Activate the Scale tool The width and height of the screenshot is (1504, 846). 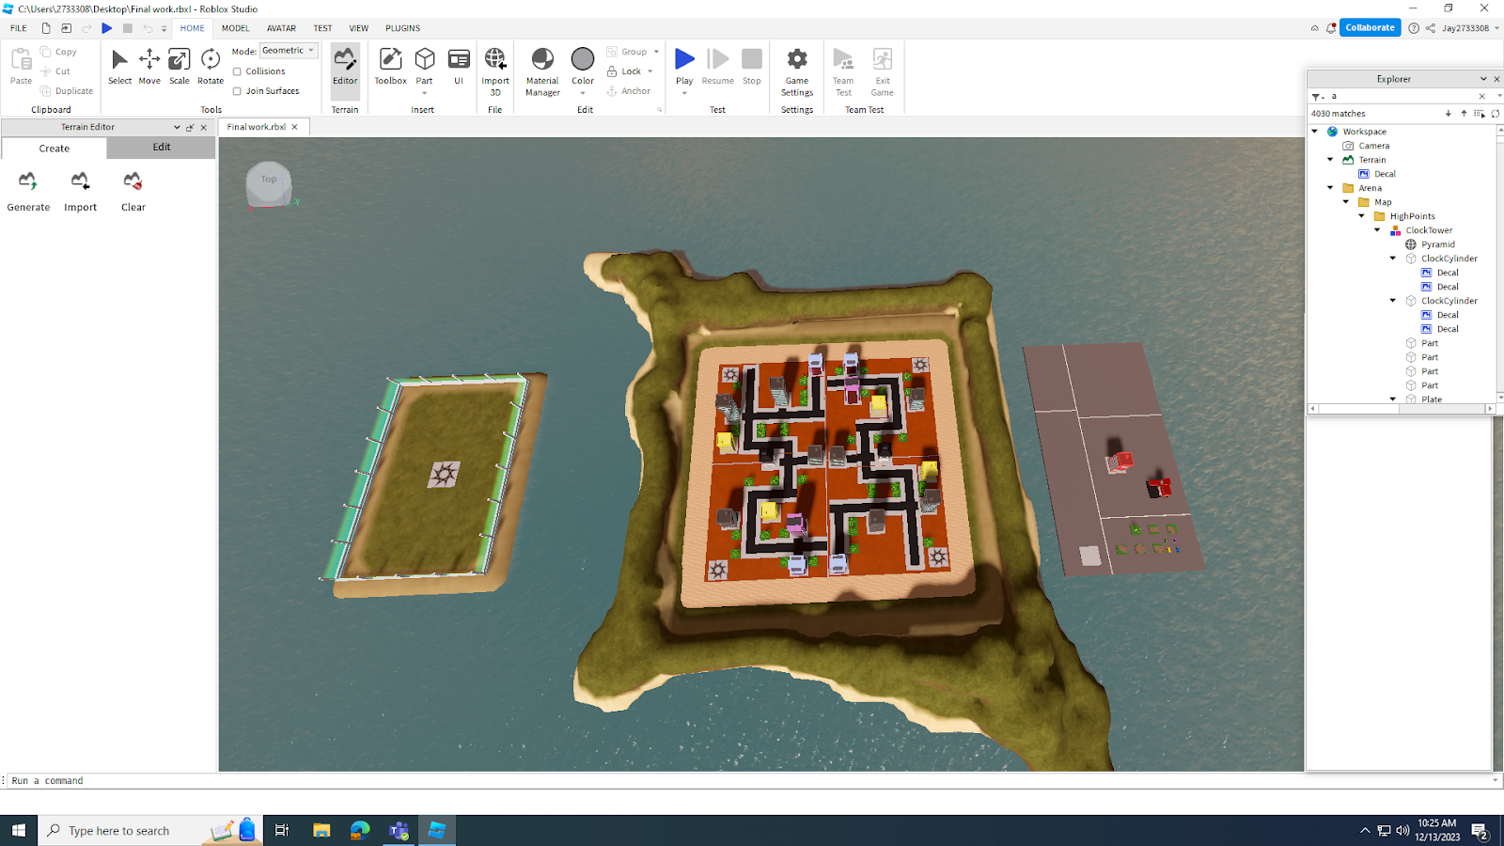179,67
